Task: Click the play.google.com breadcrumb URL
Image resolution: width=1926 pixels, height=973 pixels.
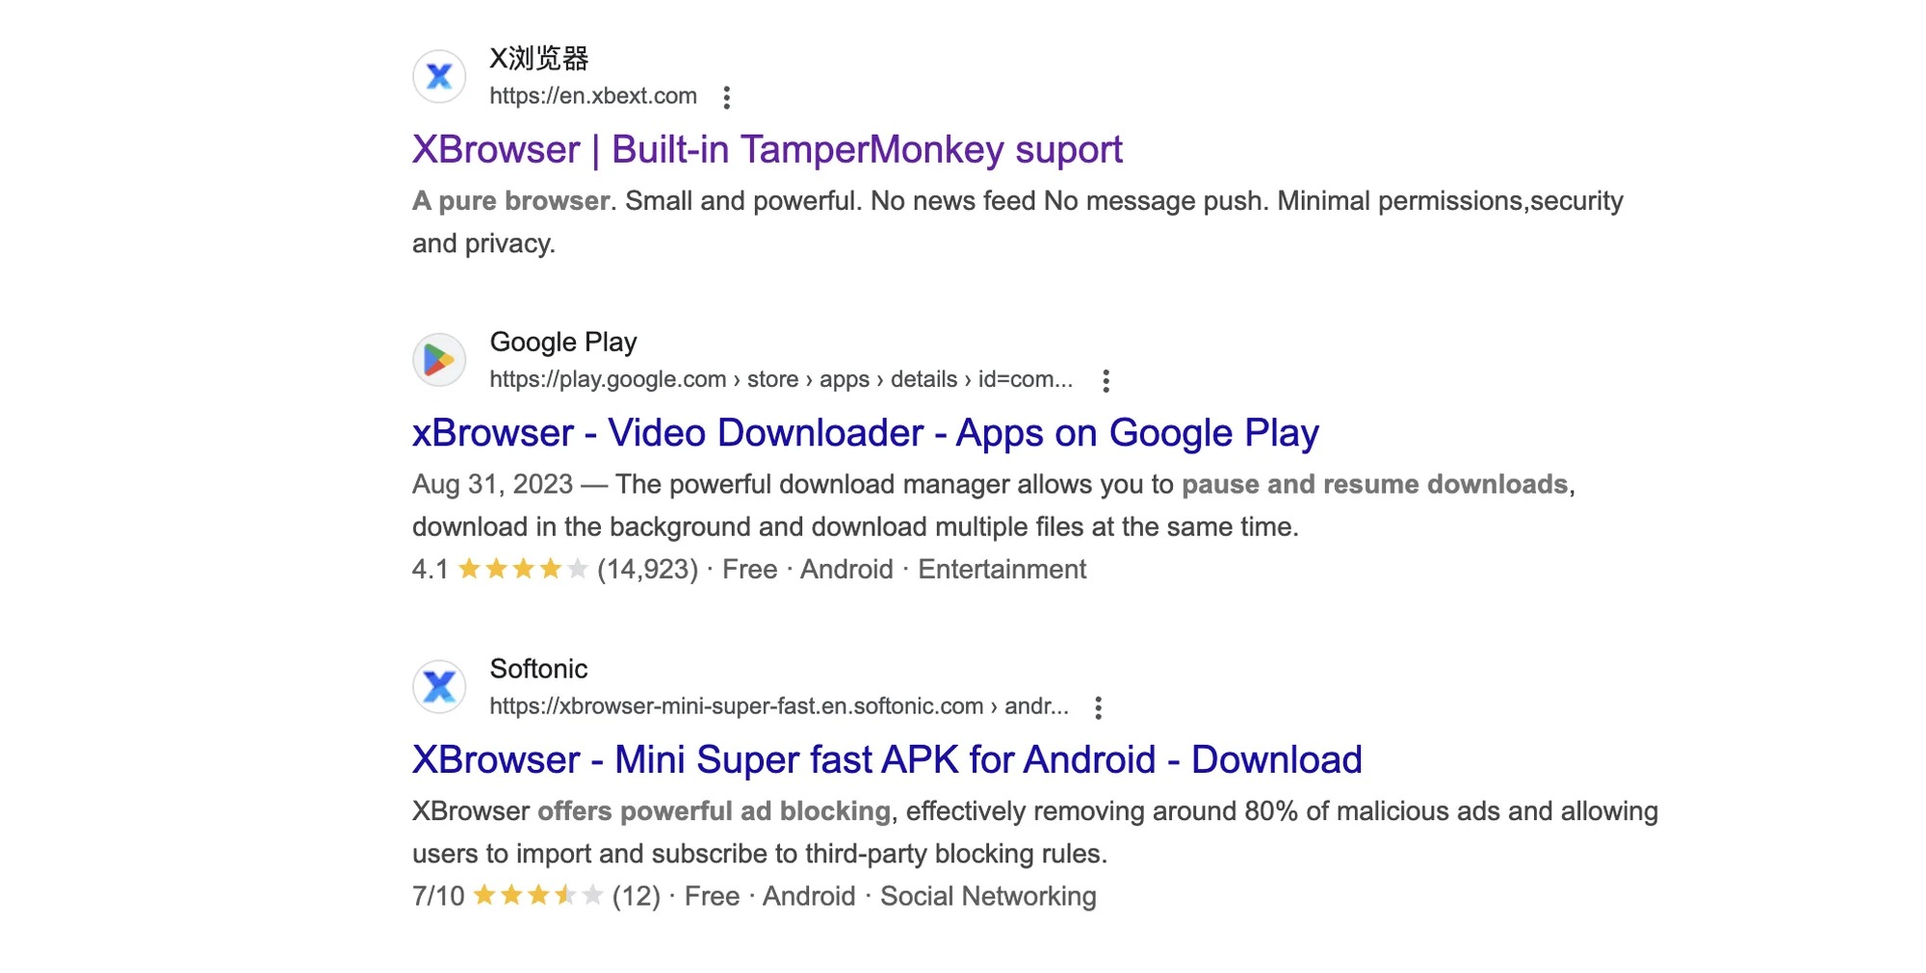Action: pyautogui.click(x=780, y=380)
